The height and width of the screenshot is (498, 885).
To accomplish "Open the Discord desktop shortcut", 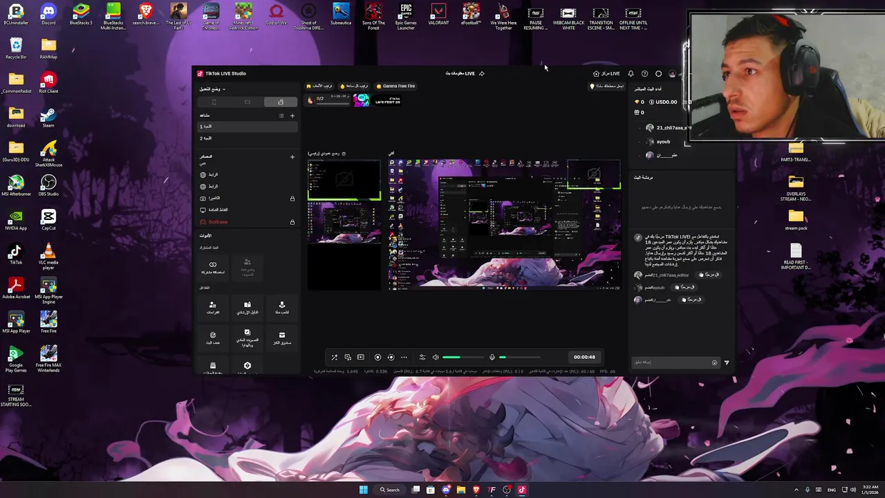I will tap(48, 15).
